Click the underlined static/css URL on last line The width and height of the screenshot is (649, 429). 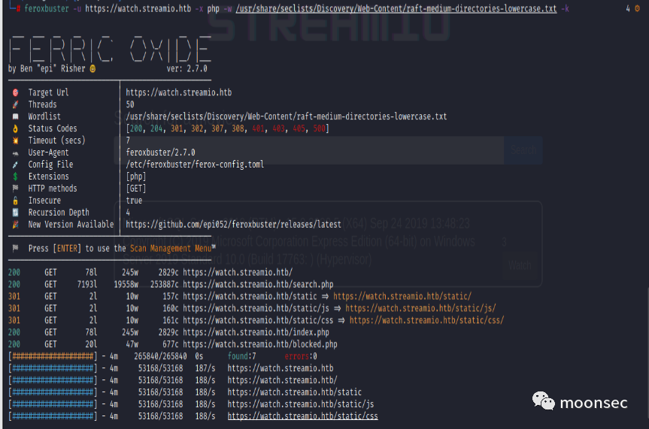tap(302, 416)
